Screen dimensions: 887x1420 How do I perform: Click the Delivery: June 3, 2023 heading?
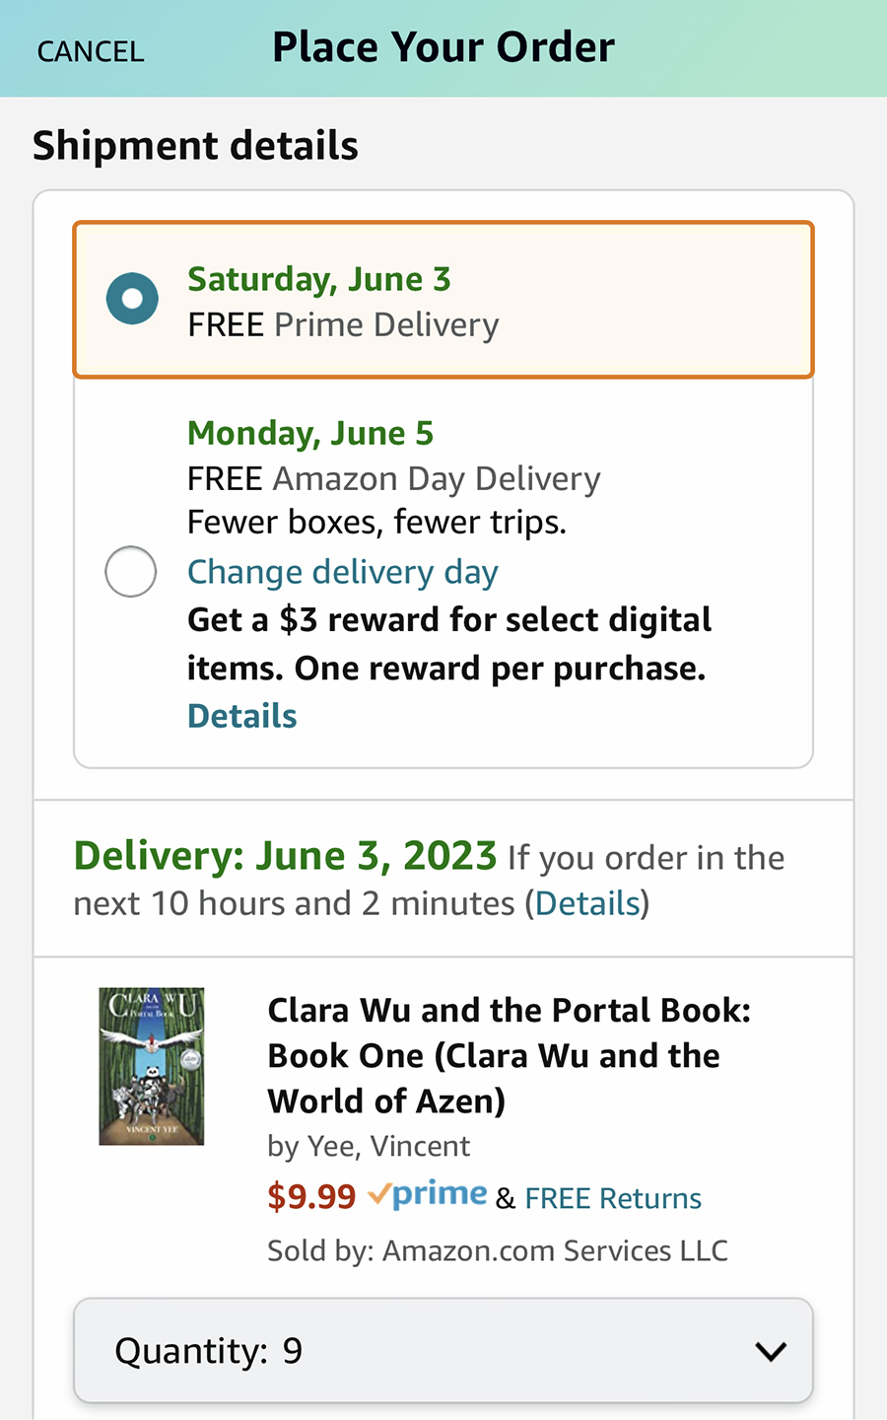(x=285, y=856)
